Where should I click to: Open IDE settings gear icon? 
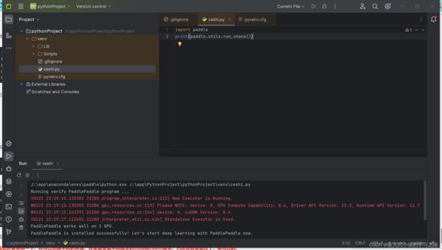(388, 6)
